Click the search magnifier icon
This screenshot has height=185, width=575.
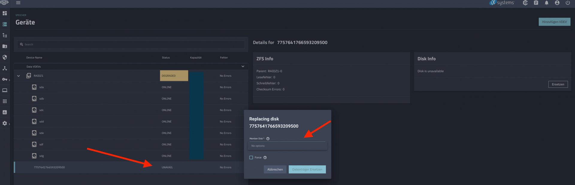tap(22, 44)
